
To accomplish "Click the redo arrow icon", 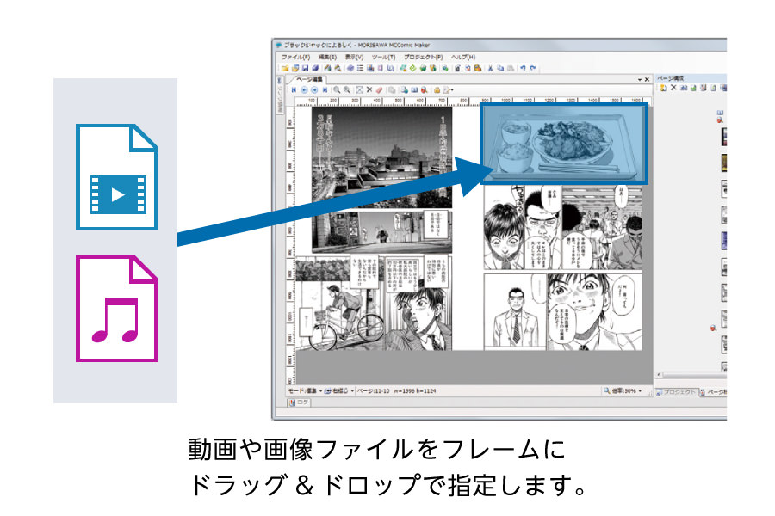I will point(532,68).
